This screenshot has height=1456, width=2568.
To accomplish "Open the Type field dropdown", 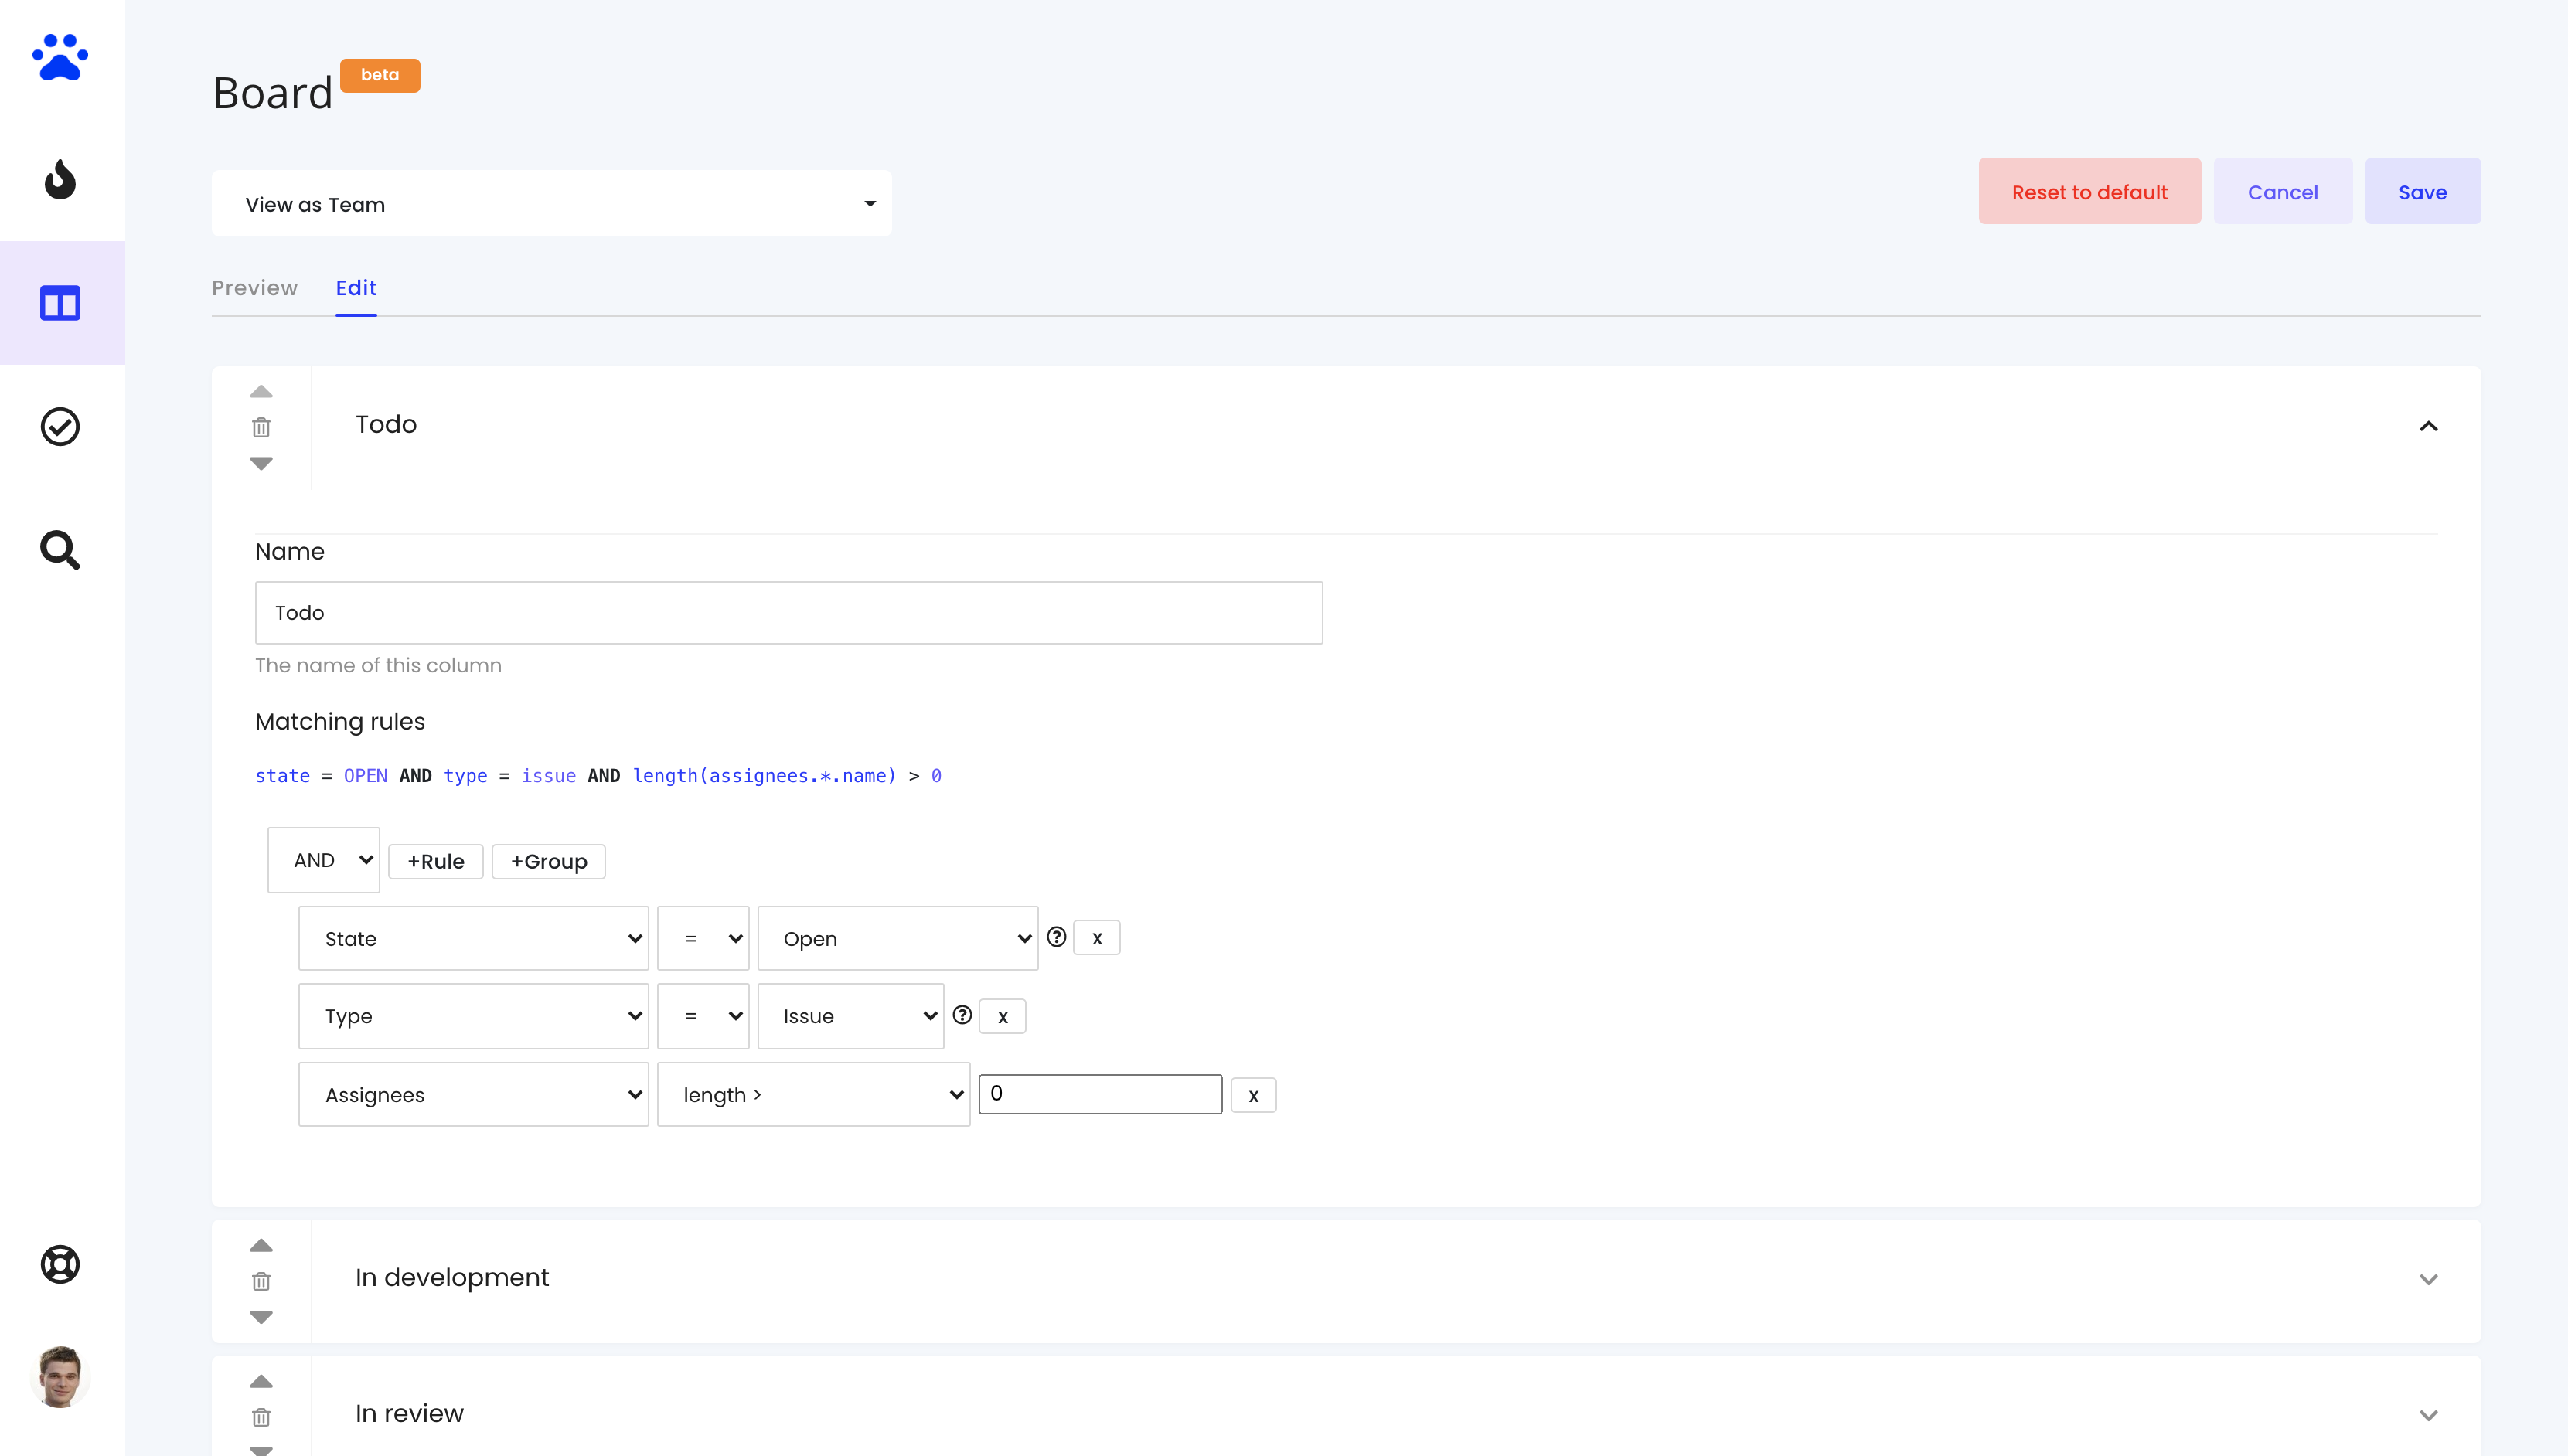I will pyautogui.click(x=474, y=1016).
